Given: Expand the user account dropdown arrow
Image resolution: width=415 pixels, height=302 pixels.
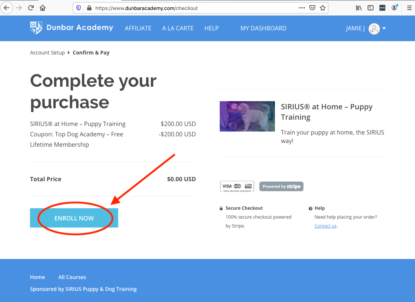Looking at the screenshot, I should point(384,28).
